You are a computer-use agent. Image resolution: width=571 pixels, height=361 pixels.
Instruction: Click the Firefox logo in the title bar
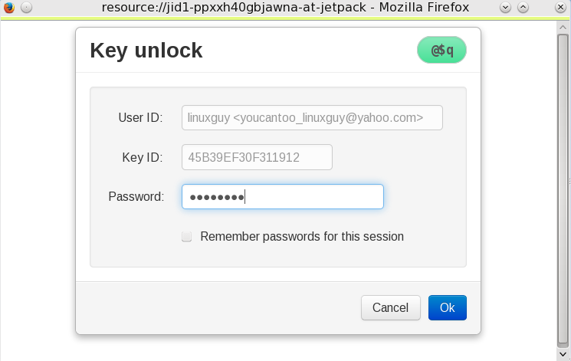8,8
